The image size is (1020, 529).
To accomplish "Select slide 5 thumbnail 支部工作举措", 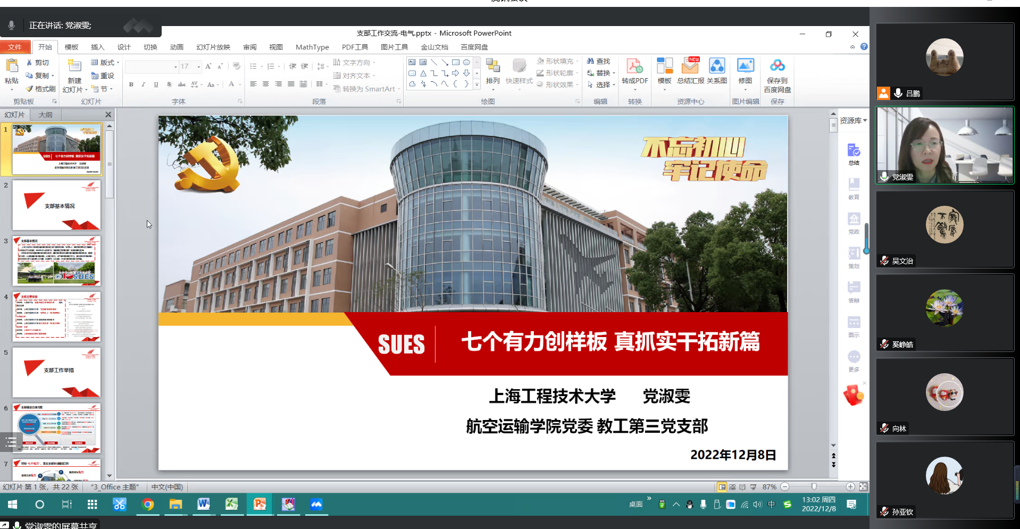I will point(56,372).
